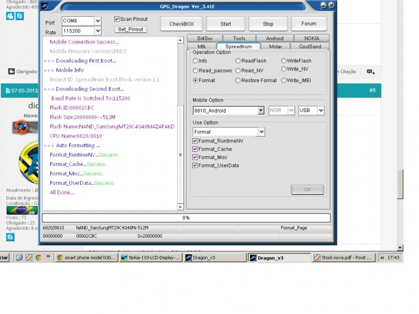Switch to the Android tab
The image size is (419, 314).
coord(274,38)
